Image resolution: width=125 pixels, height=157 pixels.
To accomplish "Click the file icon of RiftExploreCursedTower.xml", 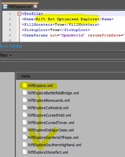I will [x=25, y=123].
